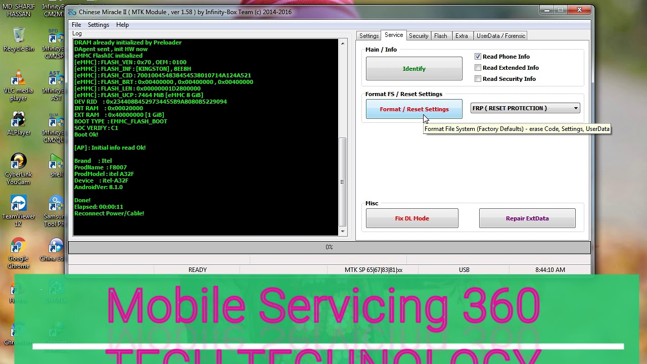Open the Recycle Bin desktop icon
This screenshot has height=364, width=647.
(x=19, y=40)
